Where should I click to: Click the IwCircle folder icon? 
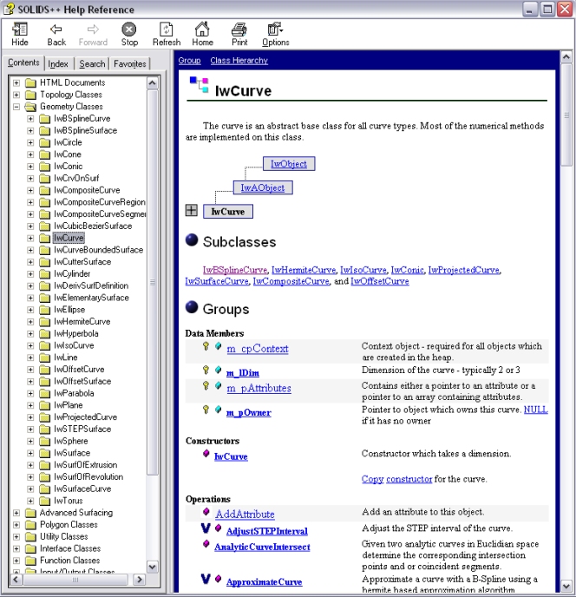(x=44, y=143)
